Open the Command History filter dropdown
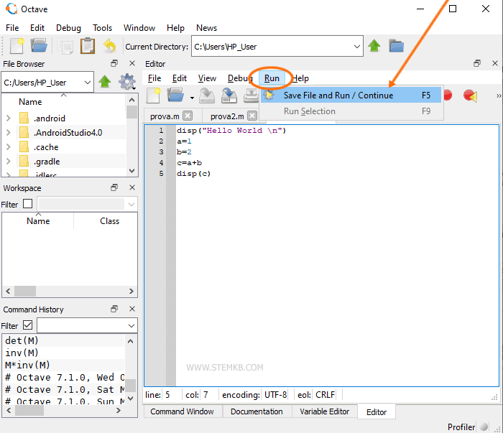Screen dimensions: 503x433 point(130,325)
